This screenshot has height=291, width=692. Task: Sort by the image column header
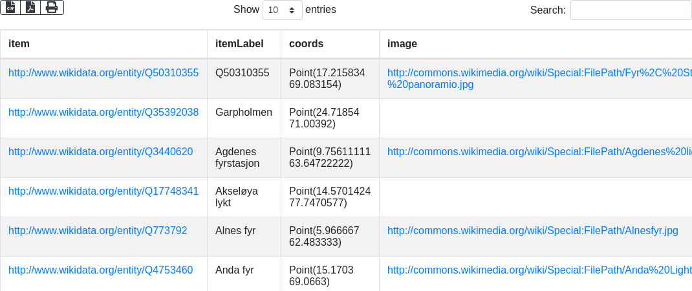coord(535,44)
